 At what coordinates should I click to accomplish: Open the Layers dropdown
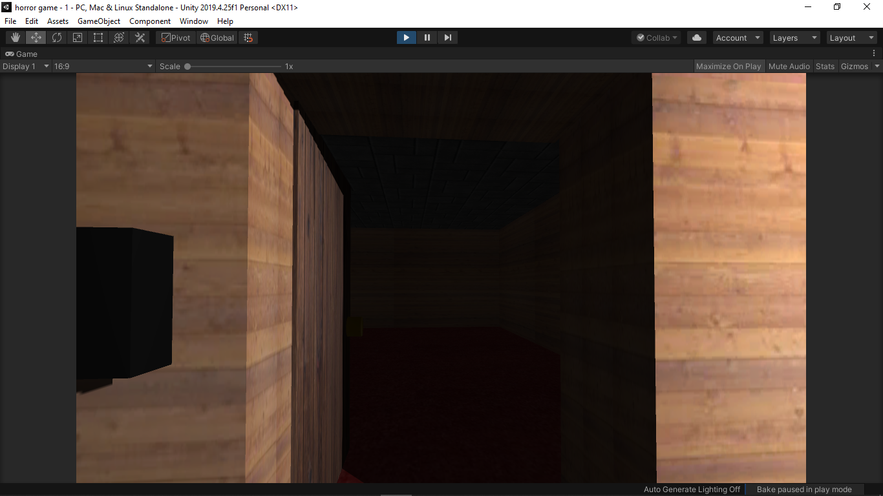click(794, 37)
